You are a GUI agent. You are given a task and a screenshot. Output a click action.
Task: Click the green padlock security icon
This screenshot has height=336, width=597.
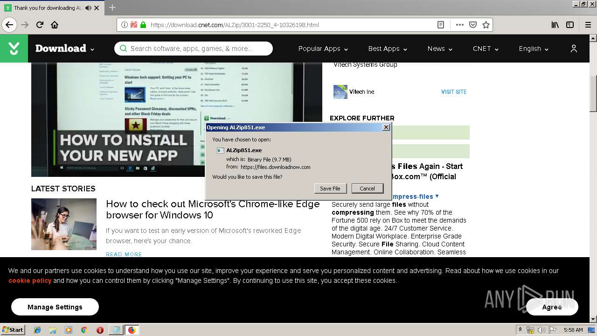click(143, 25)
